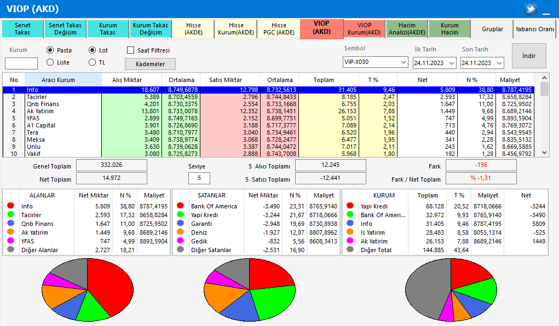Click the 5 Alıcı Toplamı value 12.245
The height and width of the screenshot is (326, 559).
point(331,165)
